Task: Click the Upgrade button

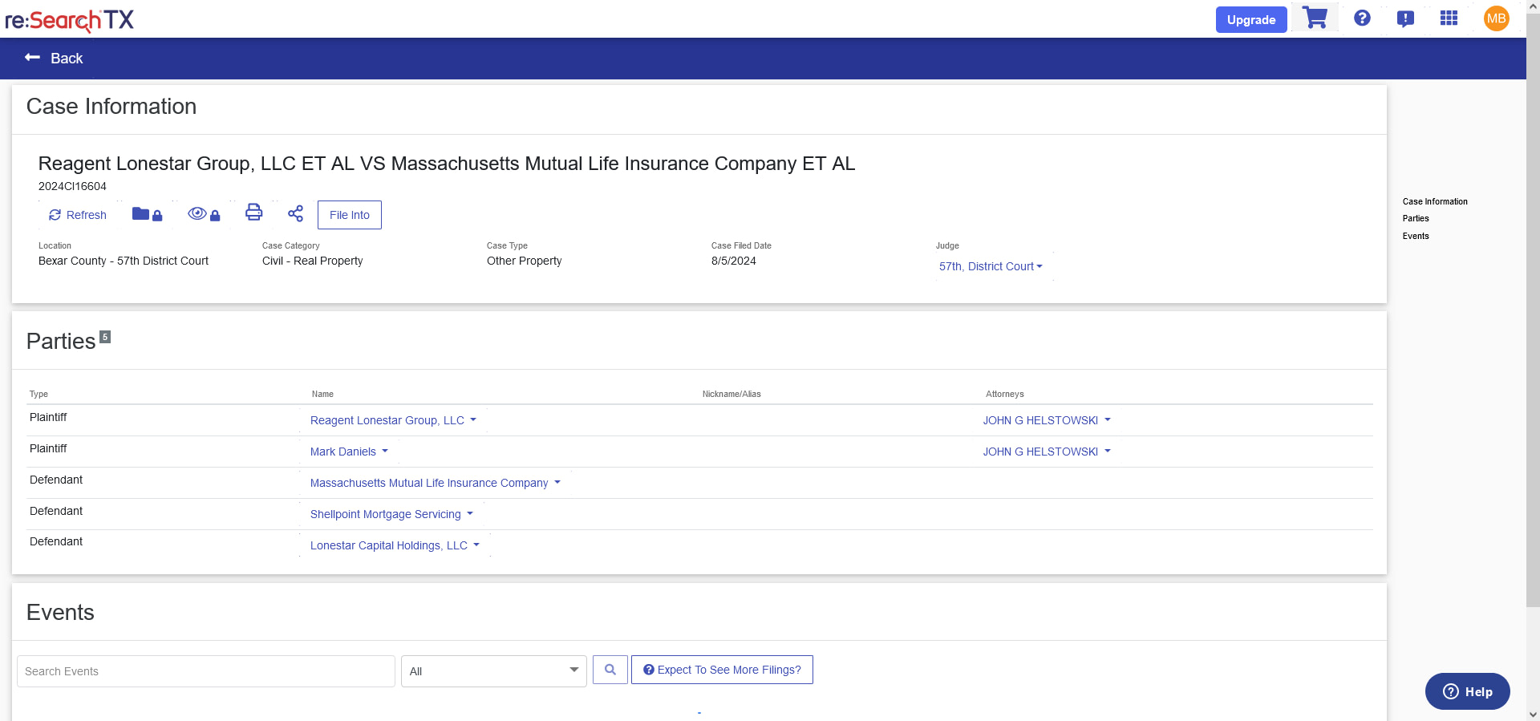Action: coord(1251,19)
